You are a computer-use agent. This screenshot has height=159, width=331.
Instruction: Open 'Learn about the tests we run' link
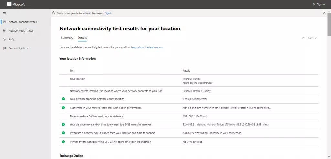coord(147,47)
